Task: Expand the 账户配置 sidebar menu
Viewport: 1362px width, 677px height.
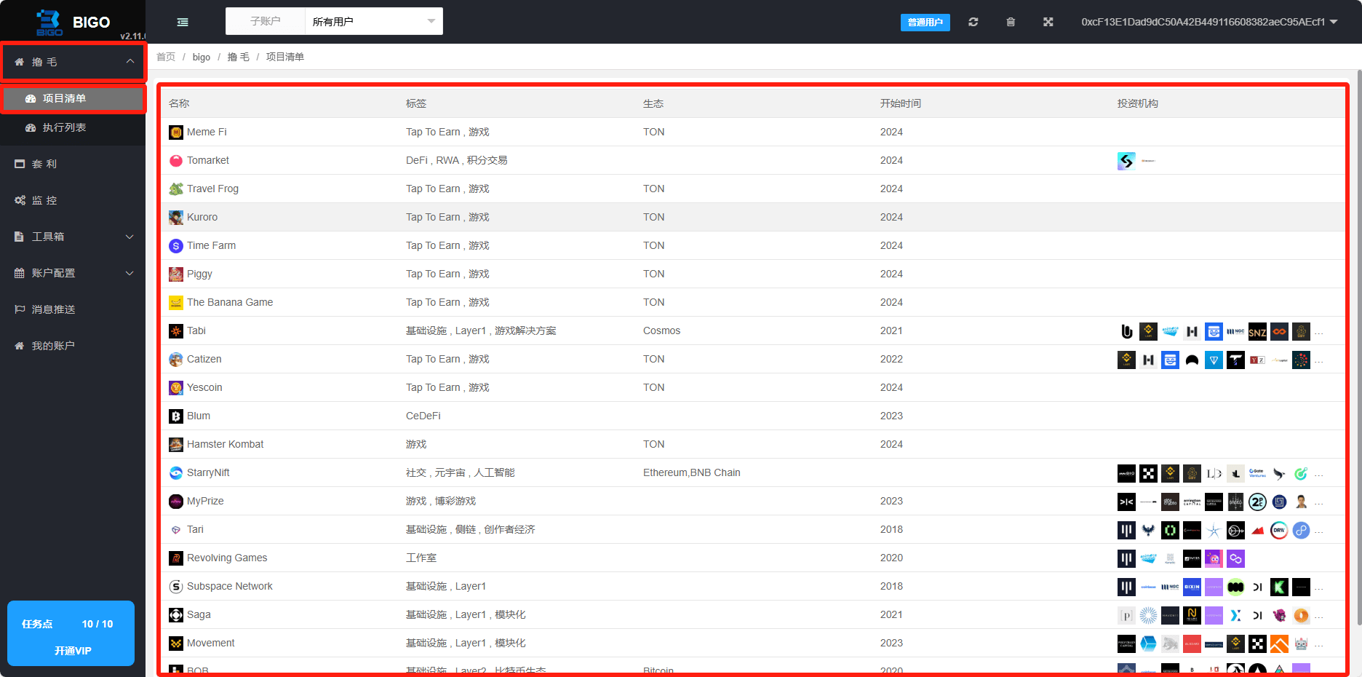Action: 73,273
